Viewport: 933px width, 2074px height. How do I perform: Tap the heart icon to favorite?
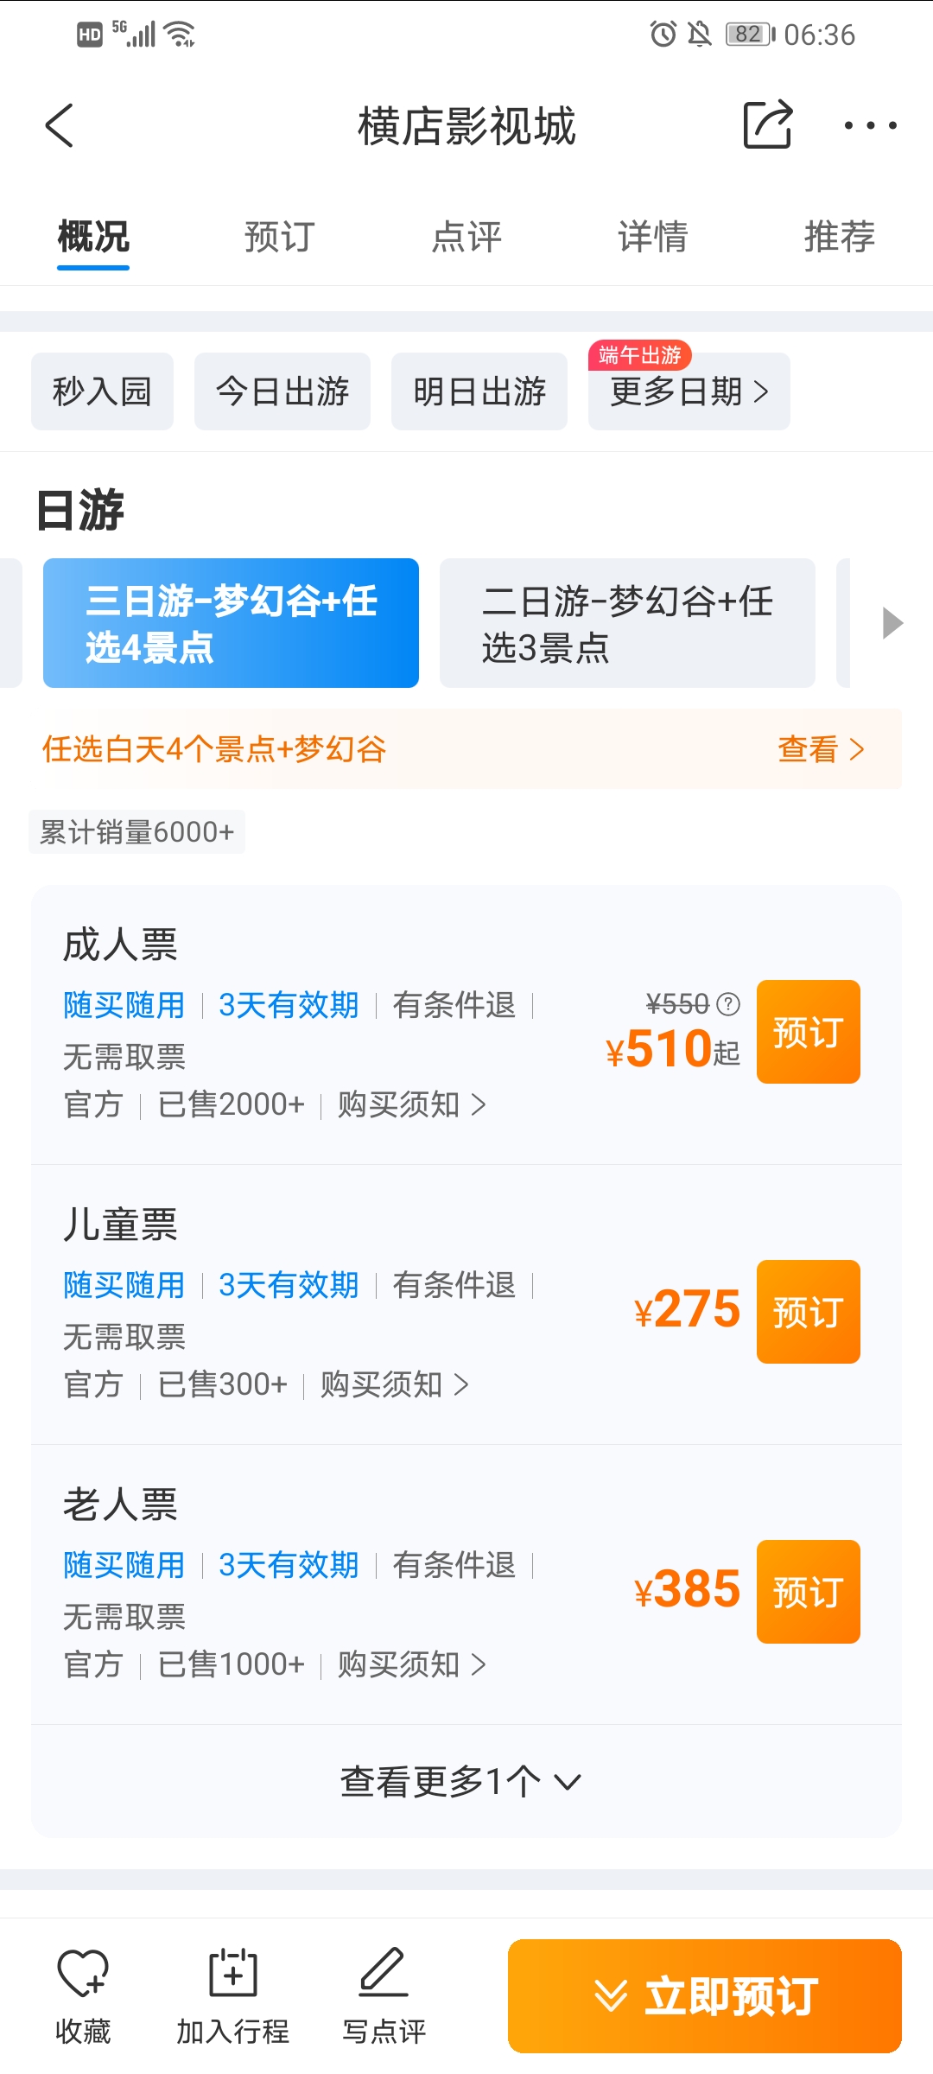(x=82, y=1974)
